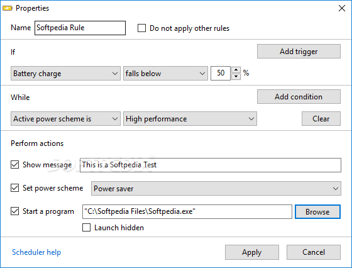Change the High performance scheme dropdown
This screenshot has width=352, height=268.
pos(190,119)
